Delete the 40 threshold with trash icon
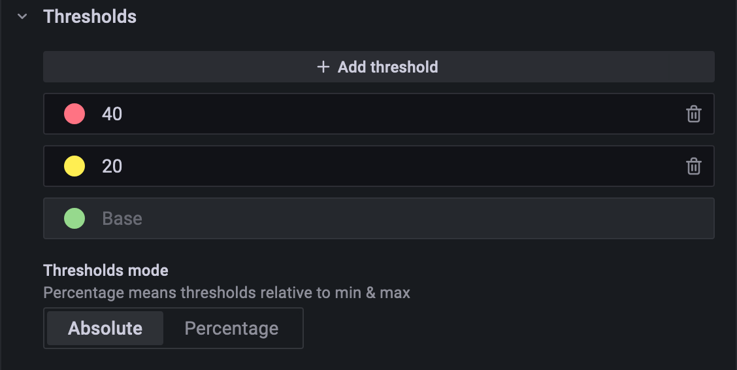Screen dimensions: 737x370 pyautogui.click(x=693, y=114)
